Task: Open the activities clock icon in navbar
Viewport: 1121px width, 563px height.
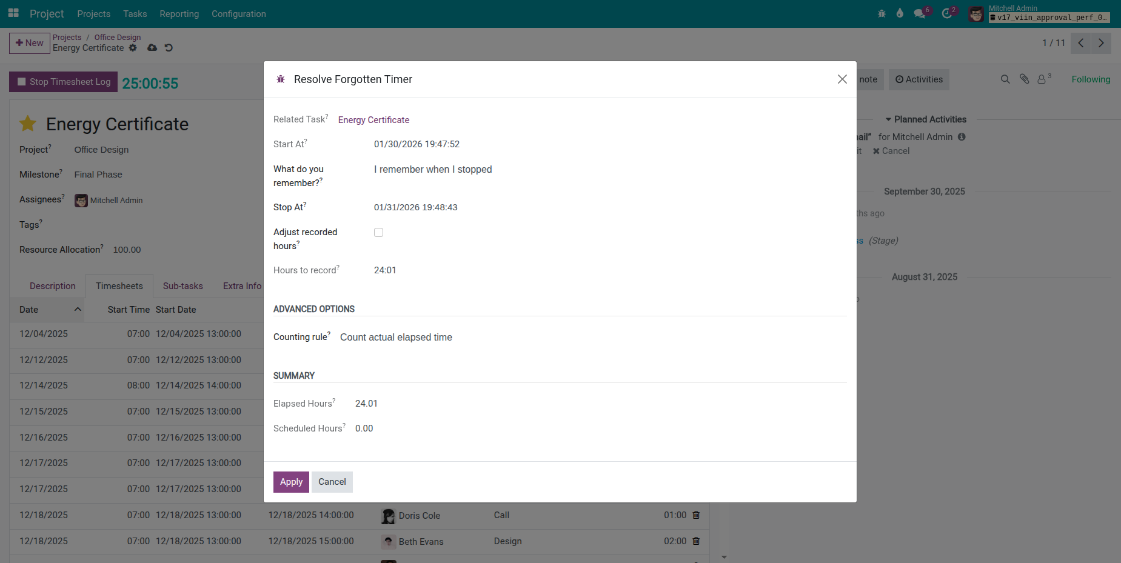Action: (947, 13)
